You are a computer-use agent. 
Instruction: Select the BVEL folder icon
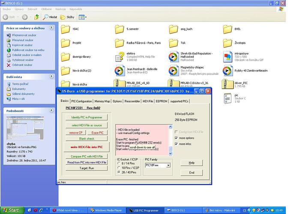tap(227, 29)
